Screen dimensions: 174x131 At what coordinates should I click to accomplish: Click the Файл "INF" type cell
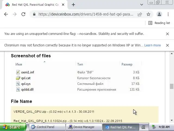point(85,72)
